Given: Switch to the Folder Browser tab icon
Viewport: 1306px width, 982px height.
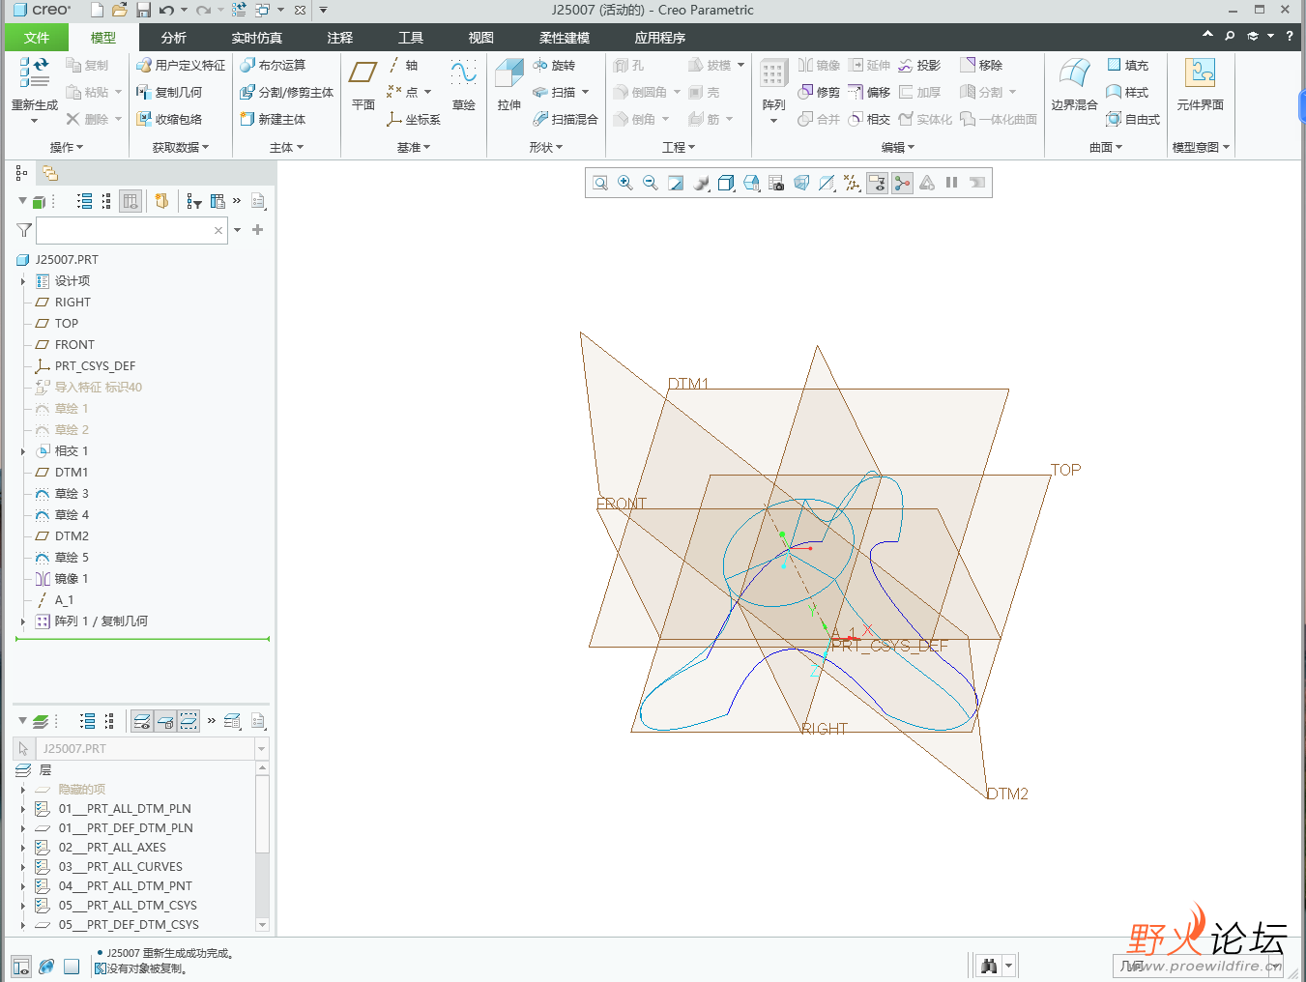Looking at the screenshot, I should pos(50,173).
